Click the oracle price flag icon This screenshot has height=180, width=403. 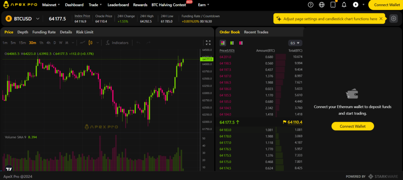pyautogui.click(x=285, y=122)
